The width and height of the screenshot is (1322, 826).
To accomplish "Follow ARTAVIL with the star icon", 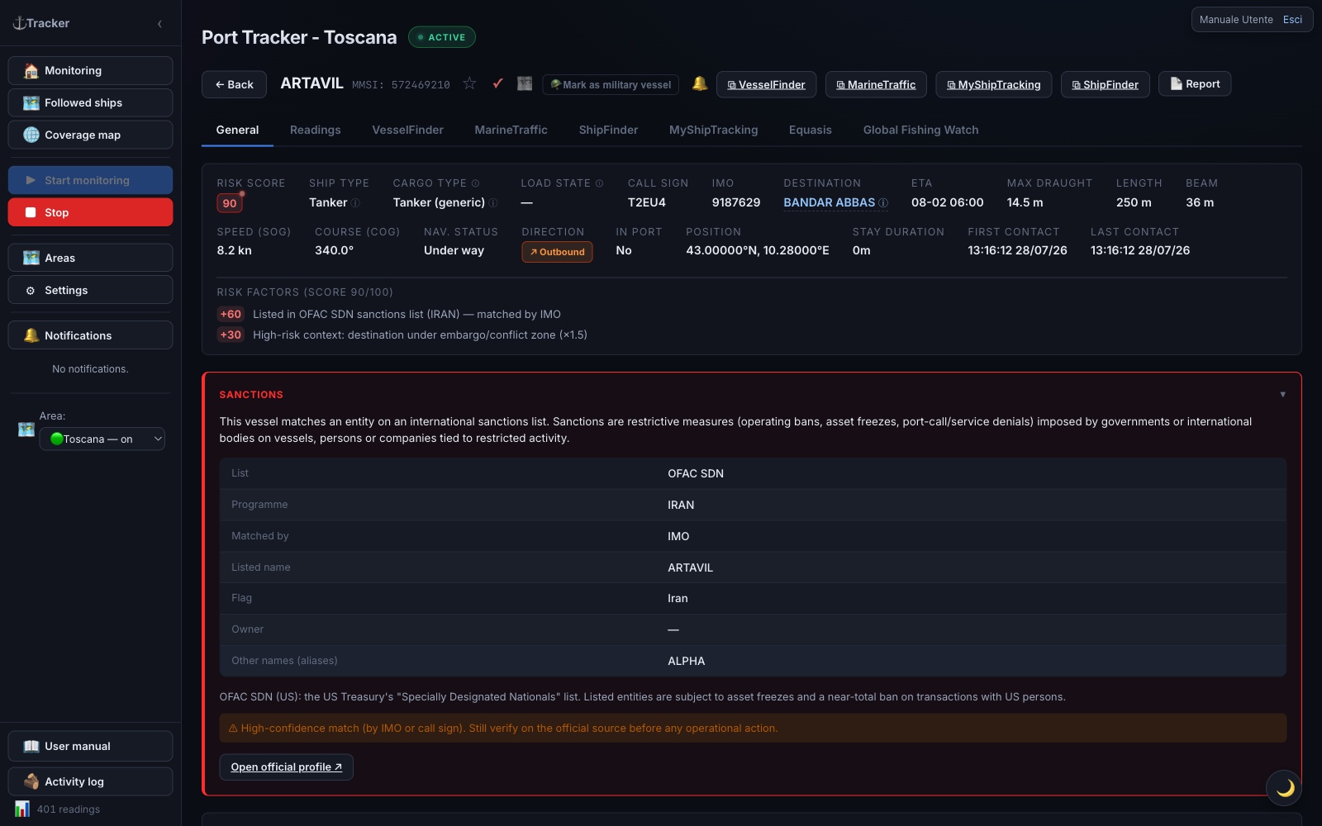I will click(469, 83).
